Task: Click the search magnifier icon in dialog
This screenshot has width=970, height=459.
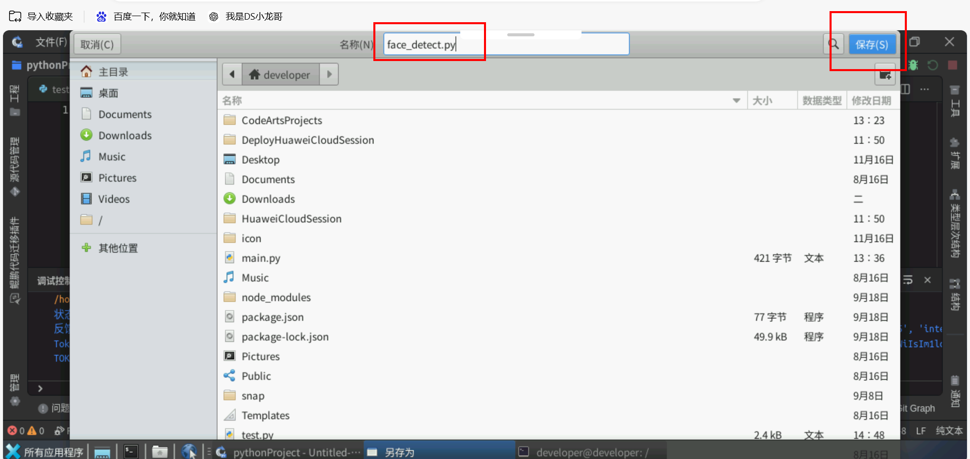Action: [834, 44]
